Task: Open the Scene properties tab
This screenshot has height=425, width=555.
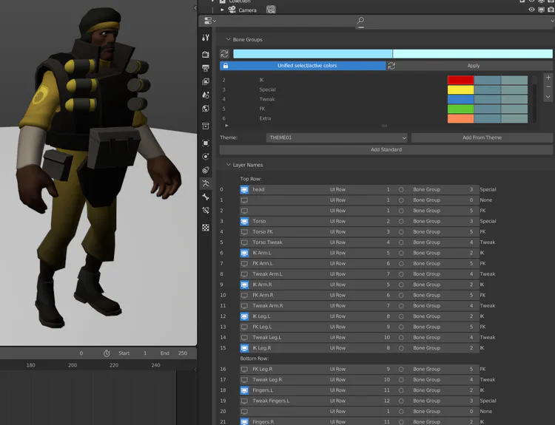Action: coord(206,95)
